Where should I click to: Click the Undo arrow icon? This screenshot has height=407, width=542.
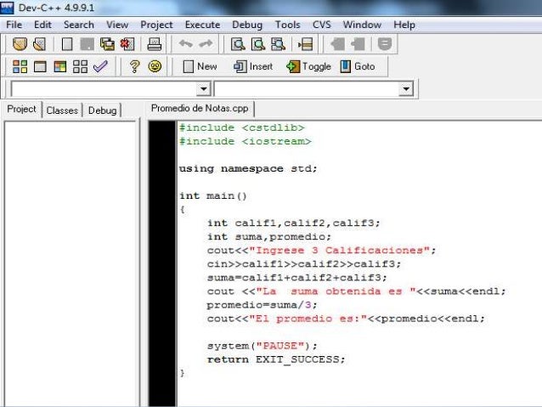185,44
